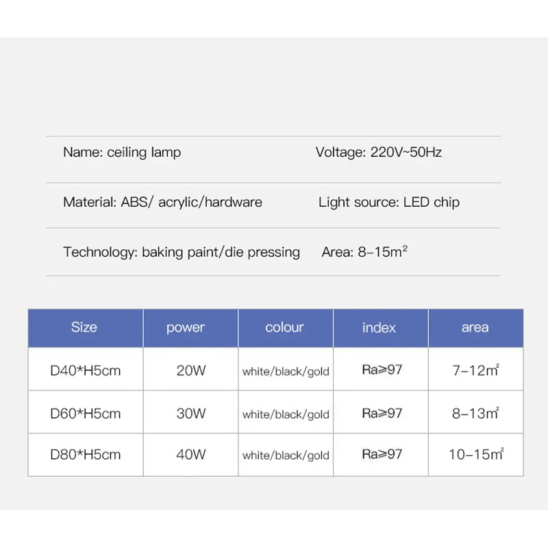Click the Material: ABS/acrylic/hardware text
548x548 pixels.
[162, 202]
